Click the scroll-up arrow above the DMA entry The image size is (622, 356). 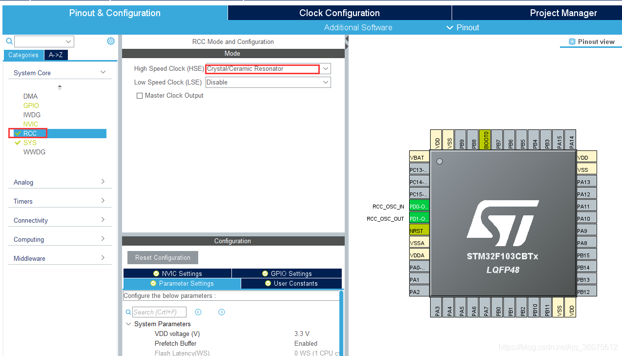[x=60, y=87]
